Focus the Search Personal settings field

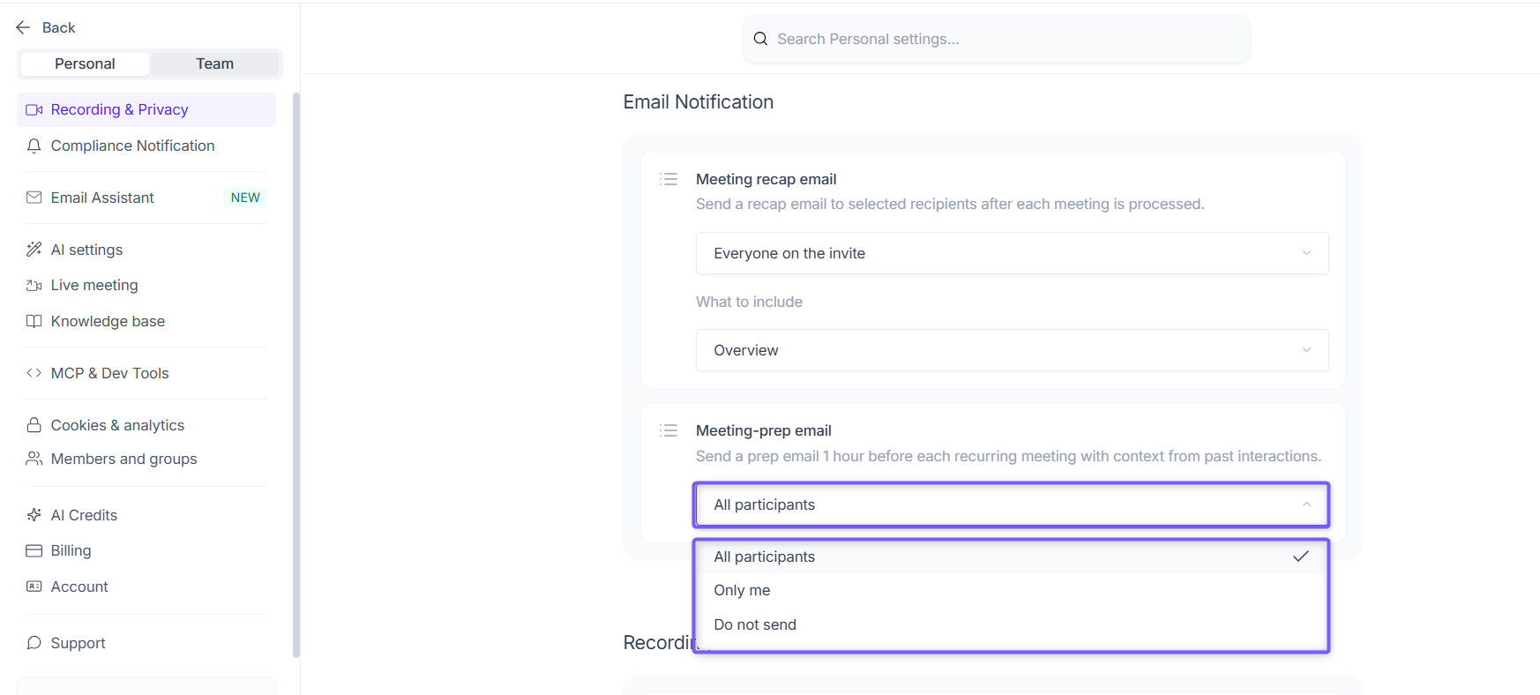point(997,39)
